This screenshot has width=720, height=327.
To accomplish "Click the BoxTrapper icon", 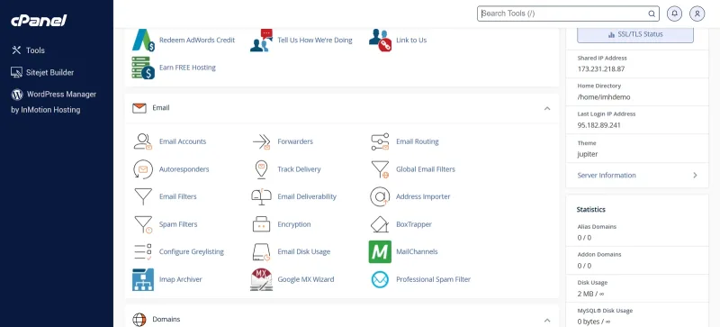I will click(x=380, y=224).
